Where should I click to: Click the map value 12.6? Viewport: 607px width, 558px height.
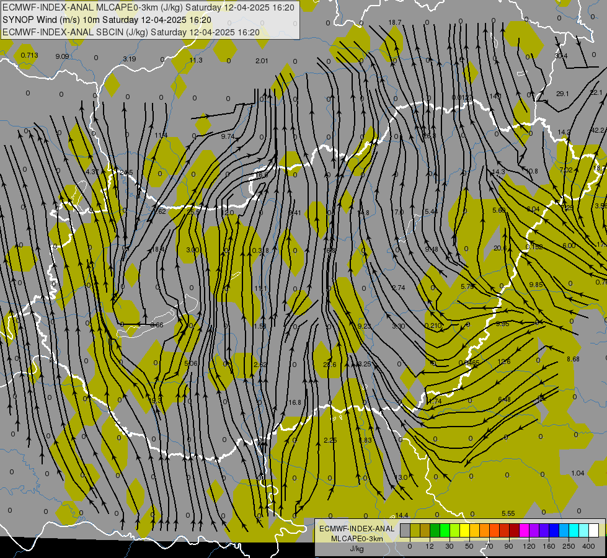pos(504,361)
